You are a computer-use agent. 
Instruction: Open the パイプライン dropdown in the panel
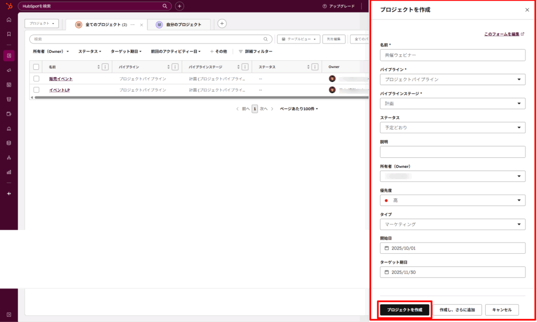pyautogui.click(x=453, y=79)
